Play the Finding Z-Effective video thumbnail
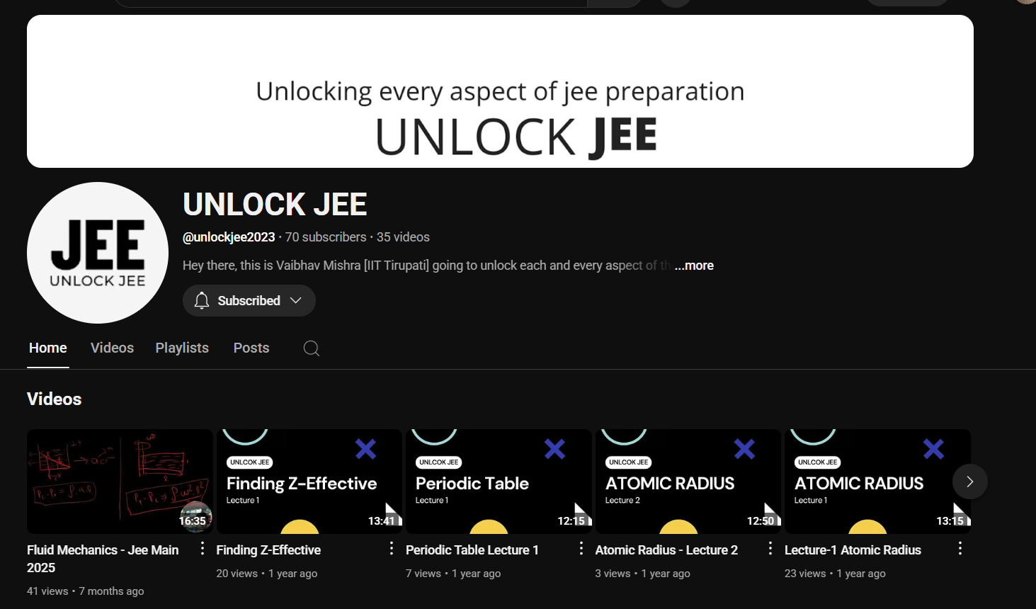 [x=309, y=482]
